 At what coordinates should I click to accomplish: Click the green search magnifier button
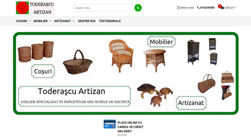coord(138,8)
